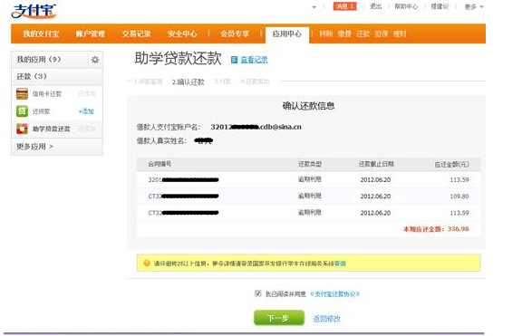Click the Alipay logo

click(34, 11)
